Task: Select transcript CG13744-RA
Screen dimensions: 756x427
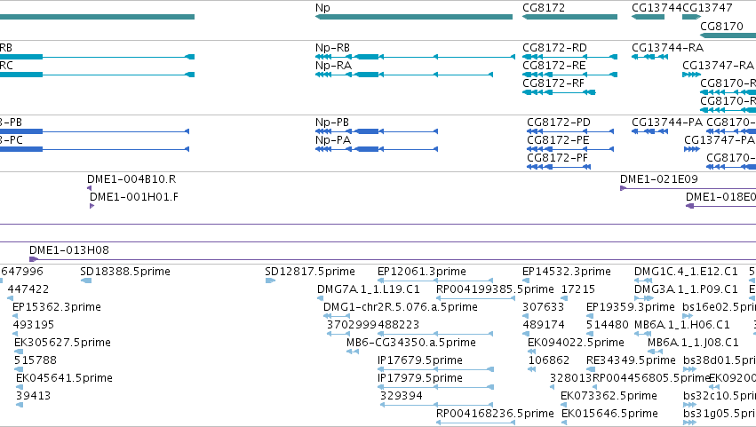Action: point(667,48)
